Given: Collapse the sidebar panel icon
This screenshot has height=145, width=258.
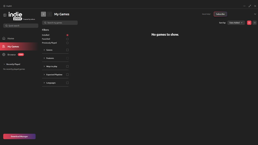Looking at the screenshot, I should click(5, 15).
